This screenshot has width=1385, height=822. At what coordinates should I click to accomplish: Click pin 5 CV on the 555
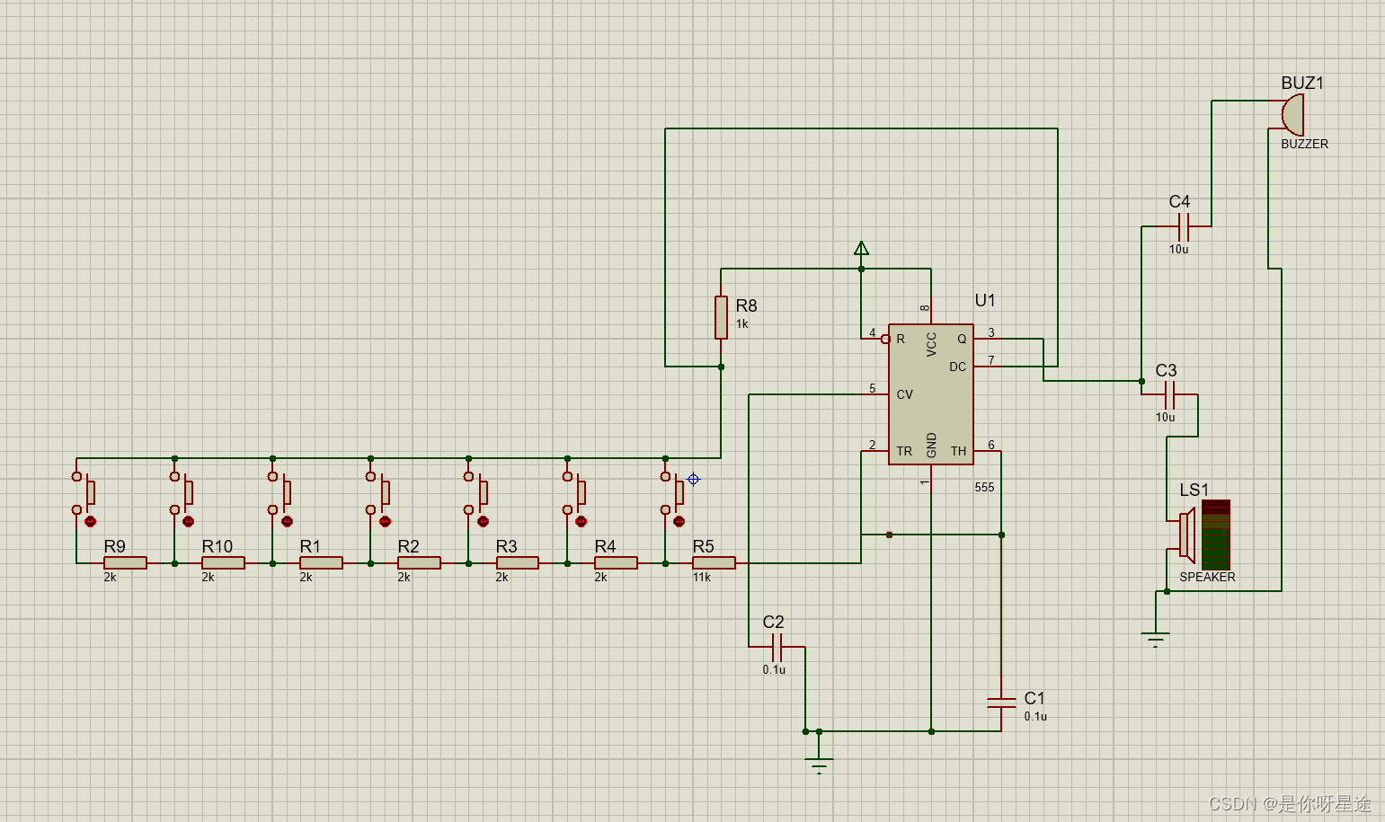click(x=875, y=394)
